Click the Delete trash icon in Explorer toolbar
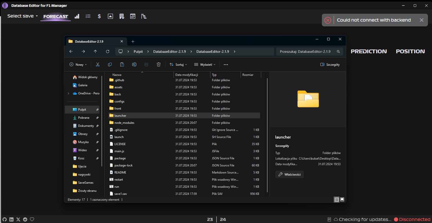This screenshot has height=223, width=432. point(159,64)
